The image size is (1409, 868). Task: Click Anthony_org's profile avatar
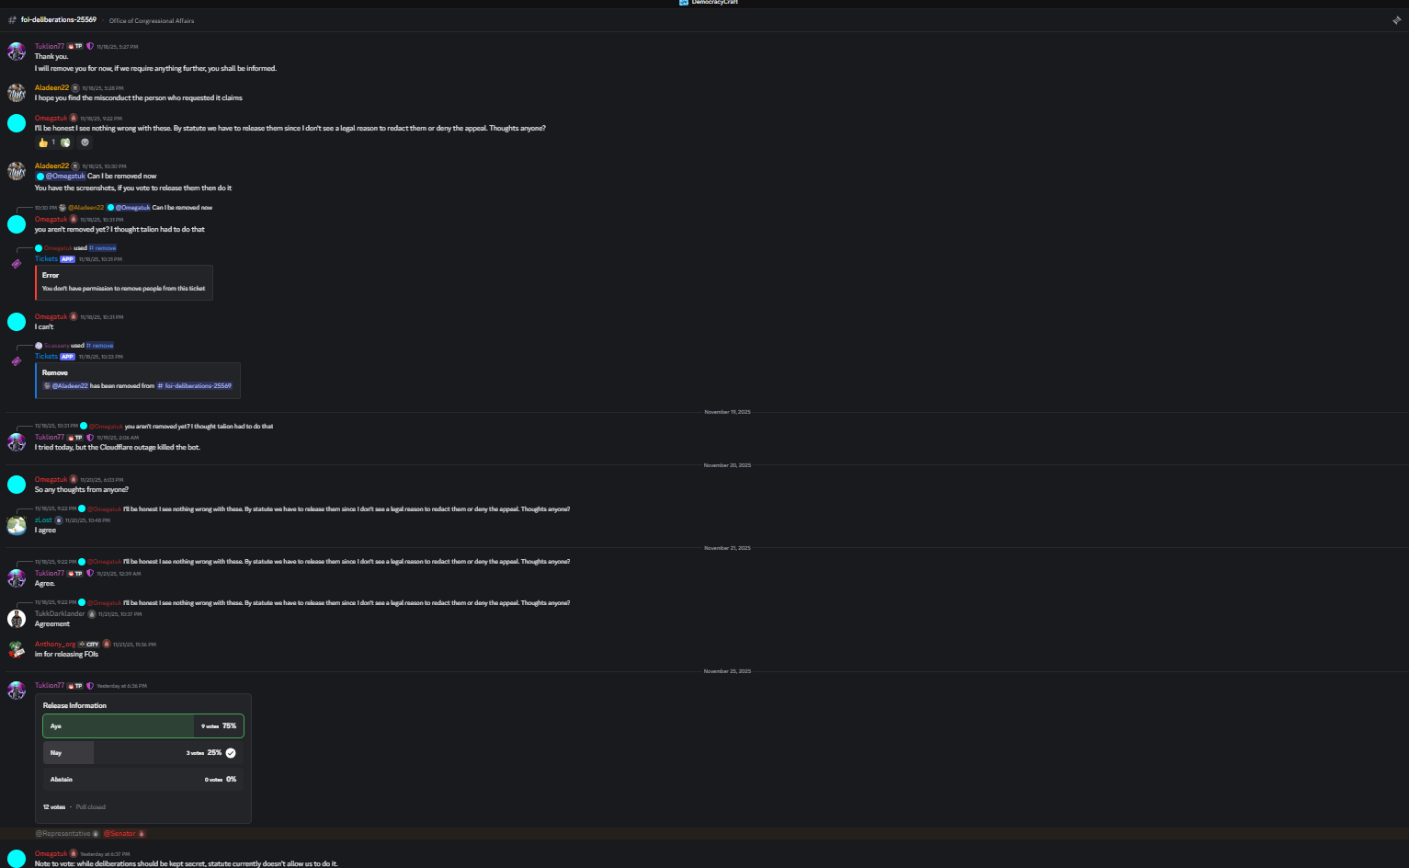17,649
